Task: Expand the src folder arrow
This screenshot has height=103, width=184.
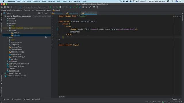Action: [7, 37]
